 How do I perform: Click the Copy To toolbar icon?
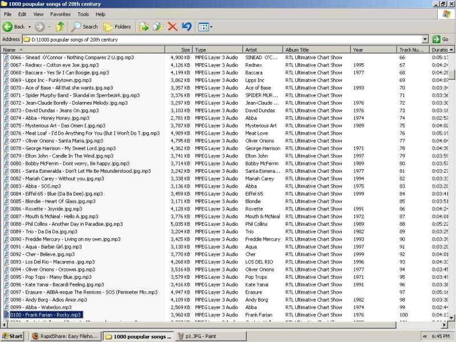(x=158, y=27)
